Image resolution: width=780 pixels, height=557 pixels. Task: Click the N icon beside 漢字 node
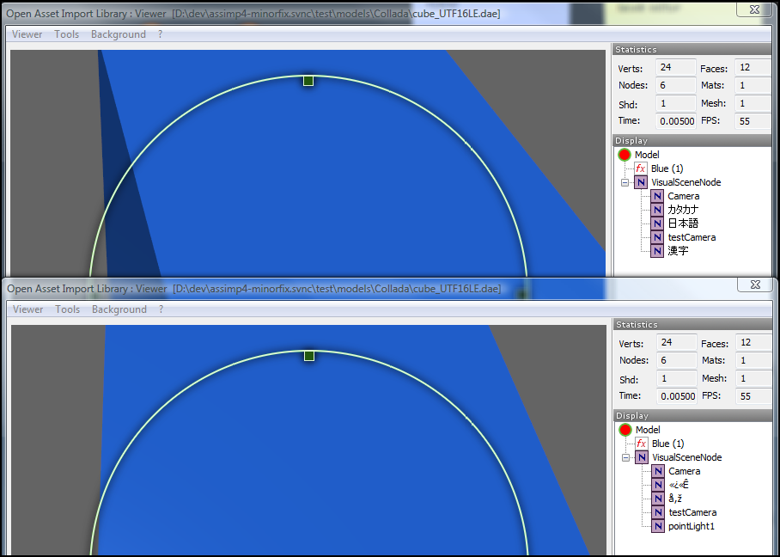coord(657,251)
